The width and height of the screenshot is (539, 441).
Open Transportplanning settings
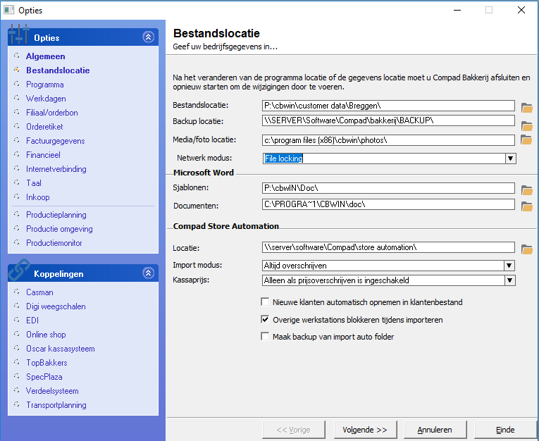56,405
